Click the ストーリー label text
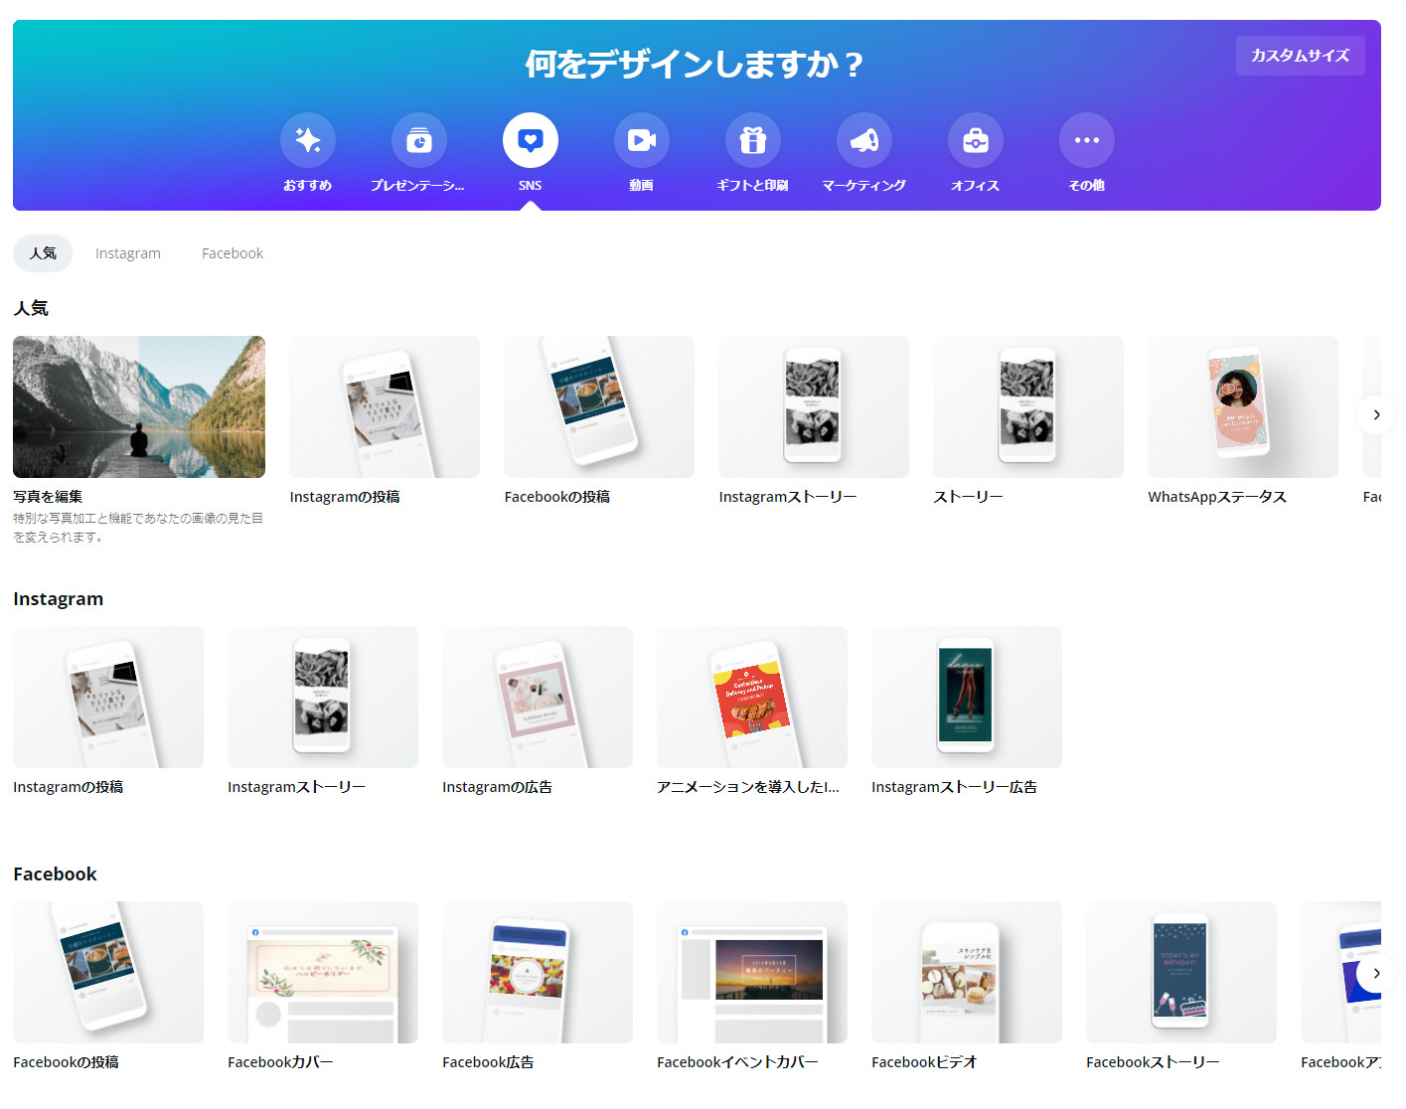 [x=968, y=497]
